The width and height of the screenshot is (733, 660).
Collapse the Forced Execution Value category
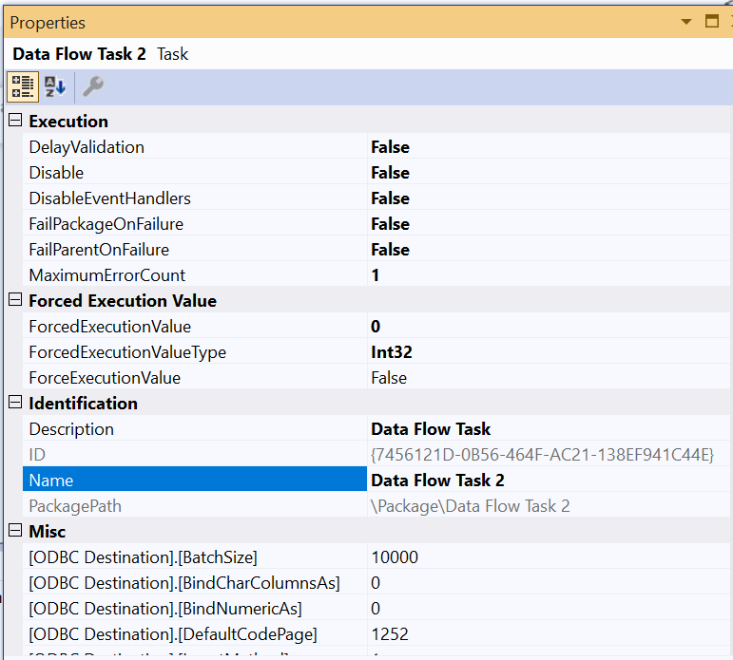[15, 300]
